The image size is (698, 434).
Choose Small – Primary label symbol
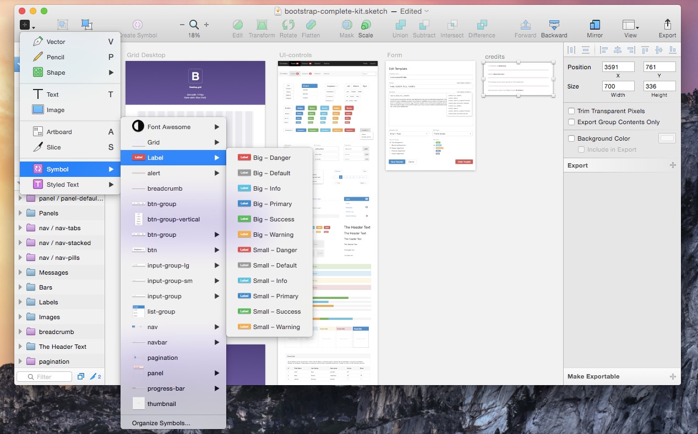tap(270, 296)
